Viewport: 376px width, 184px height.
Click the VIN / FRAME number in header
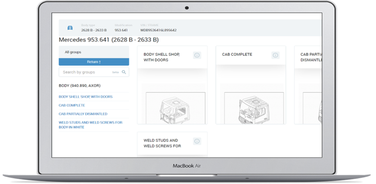click(x=158, y=30)
